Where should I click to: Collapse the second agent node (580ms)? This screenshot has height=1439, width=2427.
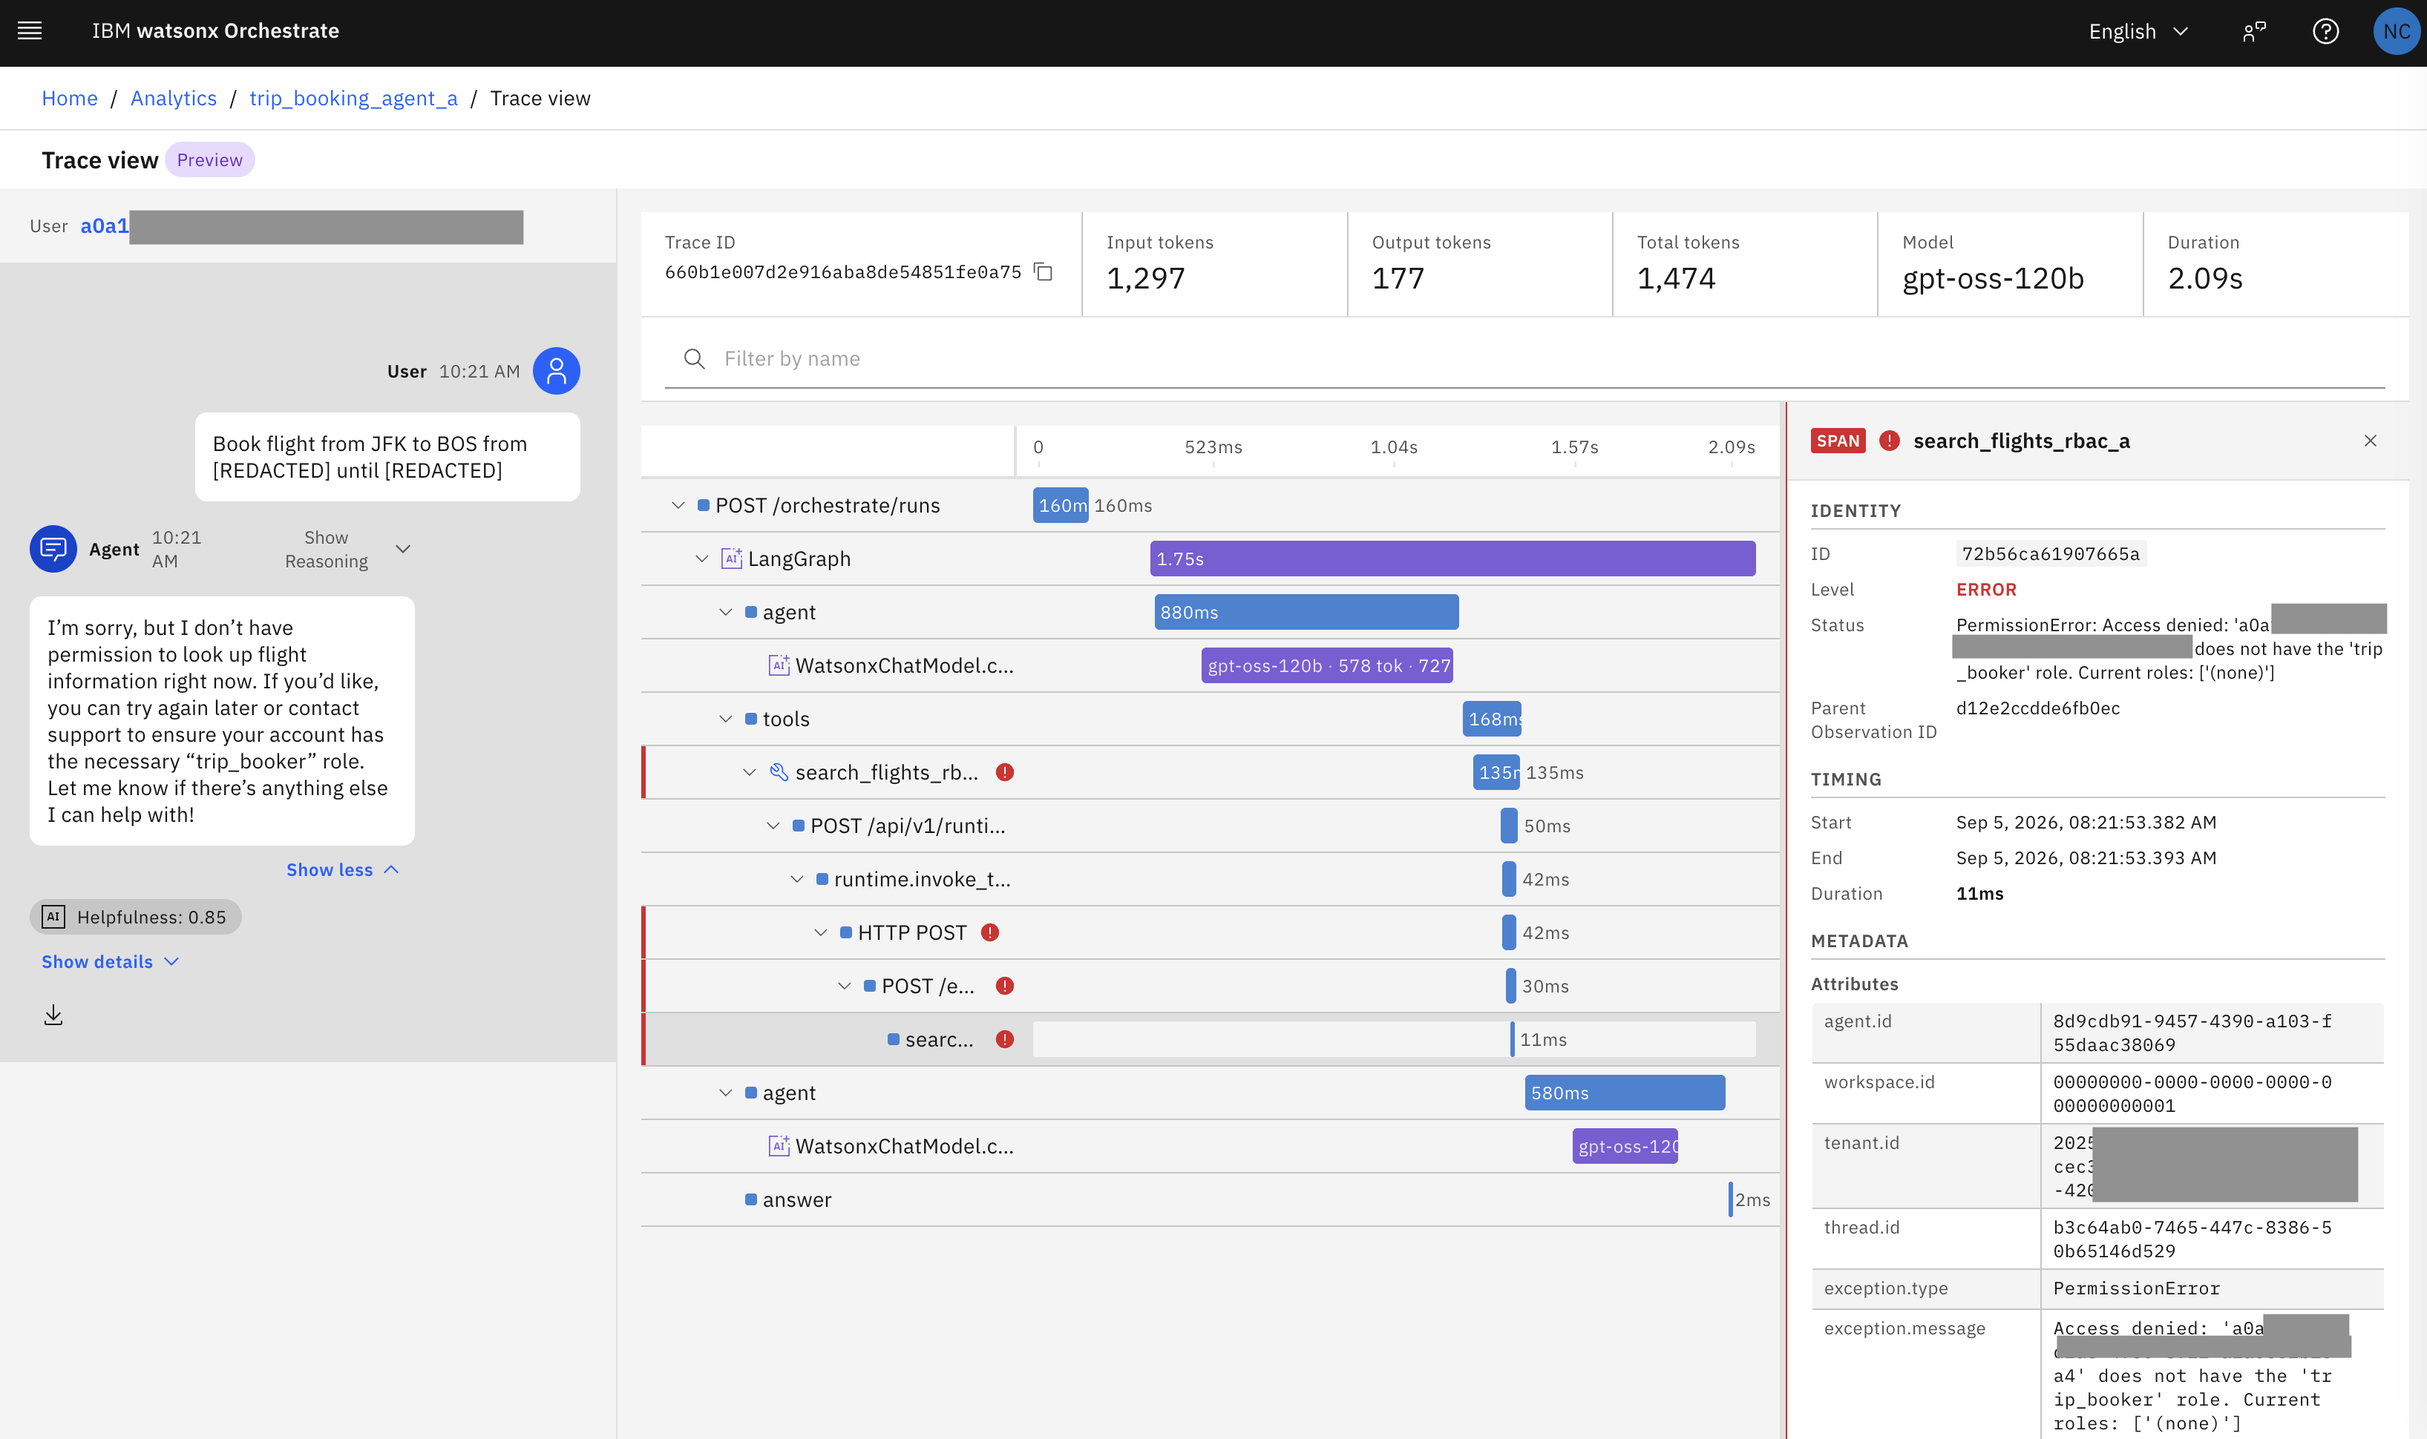(x=726, y=1093)
